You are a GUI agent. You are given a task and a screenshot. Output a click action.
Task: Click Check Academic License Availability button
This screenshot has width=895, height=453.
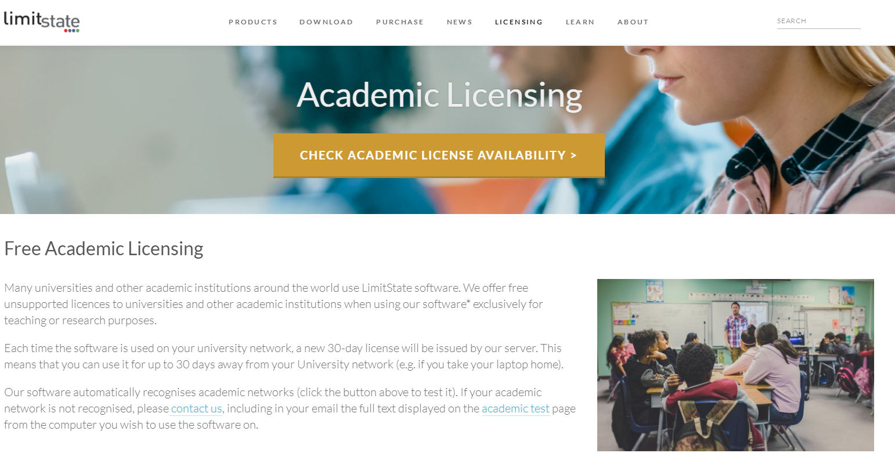pos(439,155)
